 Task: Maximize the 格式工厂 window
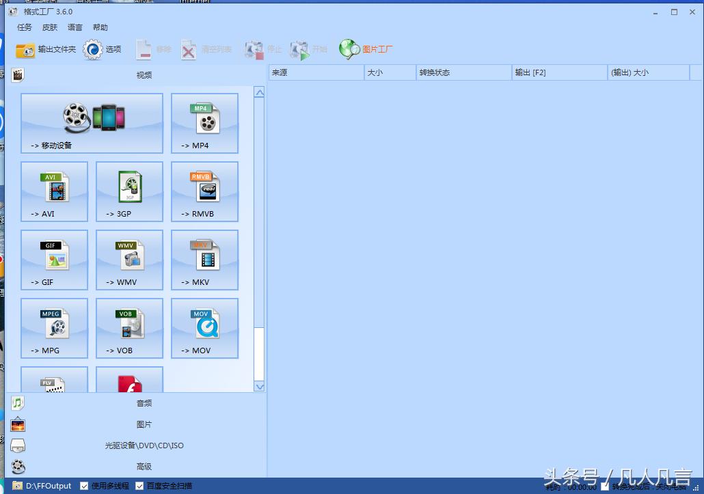(674, 12)
